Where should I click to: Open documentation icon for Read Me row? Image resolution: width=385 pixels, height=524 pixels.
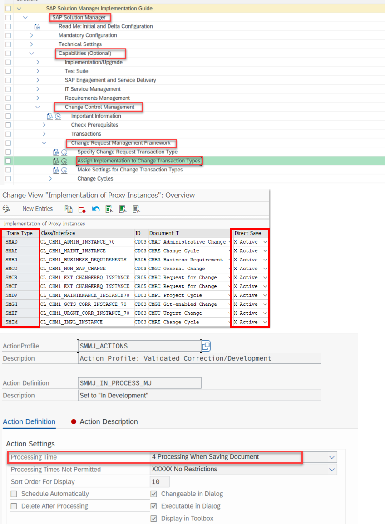tap(37, 26)
